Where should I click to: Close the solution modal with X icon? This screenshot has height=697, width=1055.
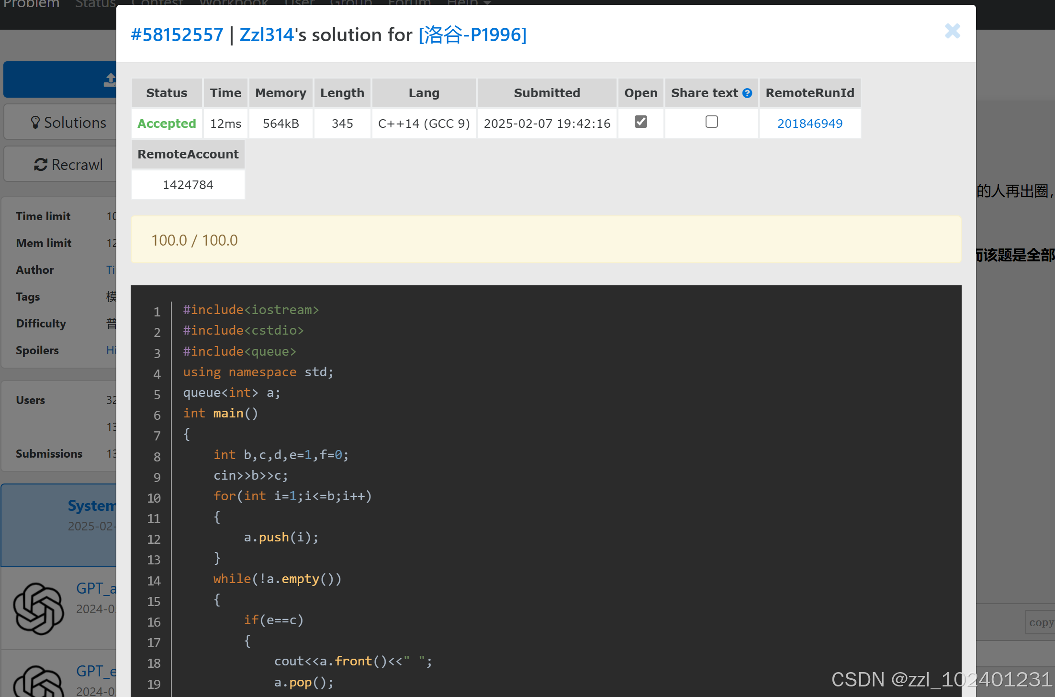pos(952,31)
